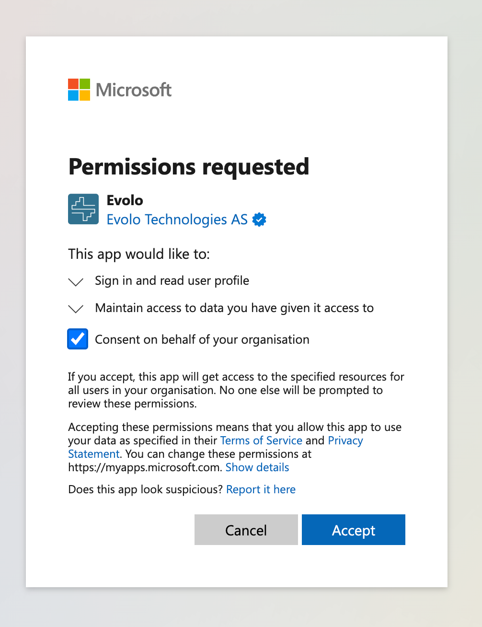Expand chevron beside Maintain access to data
The image size is (482, 627).
point(76,309)
